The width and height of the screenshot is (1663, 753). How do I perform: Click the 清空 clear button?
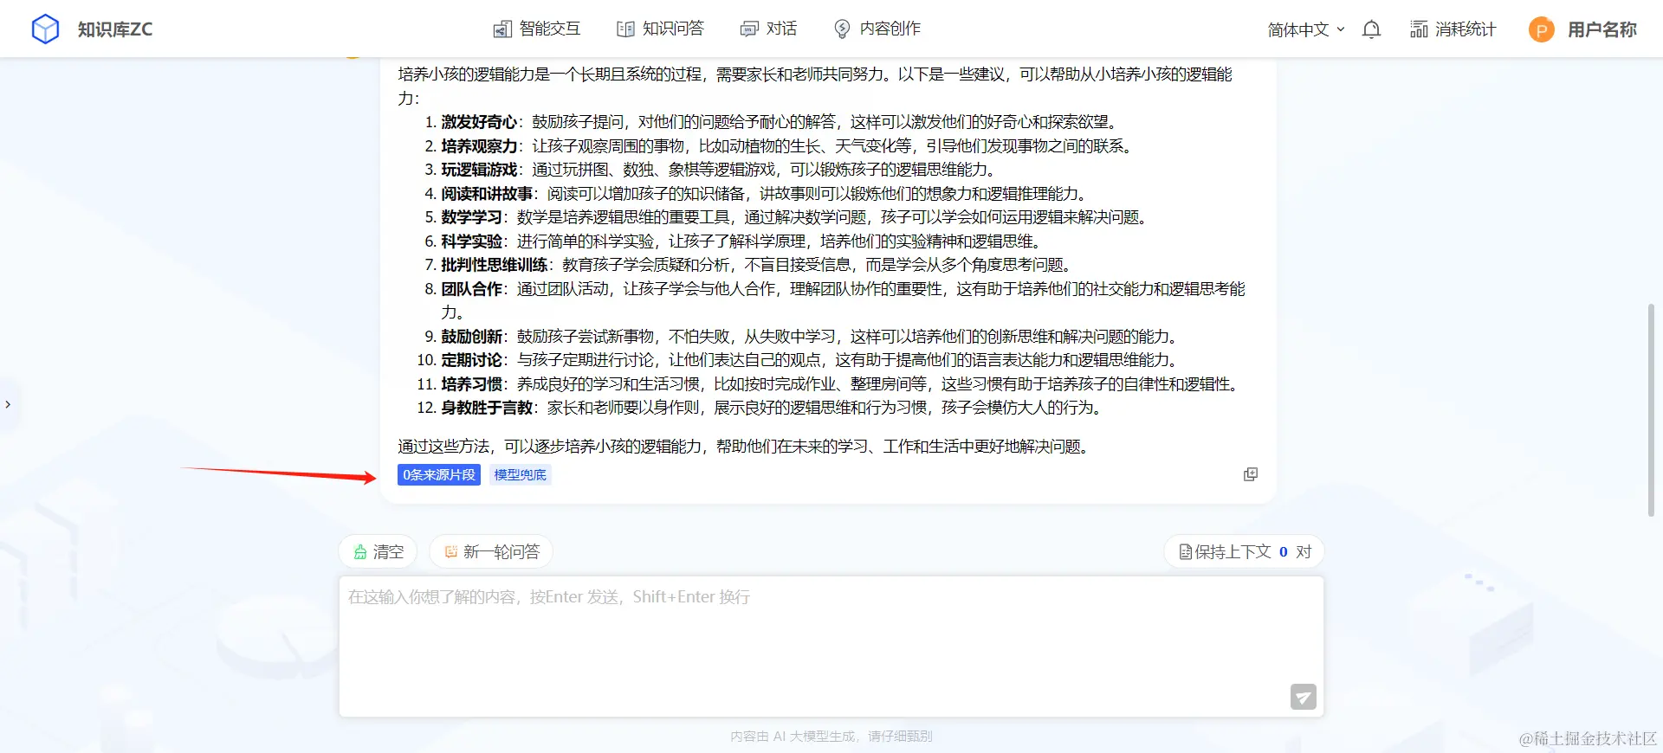pos(379,552)
